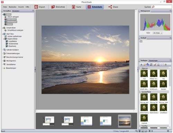Collapse the Alle Fotos tree node
The height and width of the screenshot is (133, 173).
click(x=3, y=34)
